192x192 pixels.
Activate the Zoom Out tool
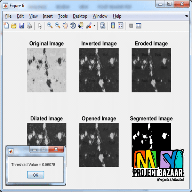(58, 26)
